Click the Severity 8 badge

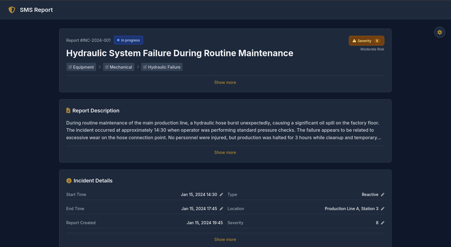point(366,41)
